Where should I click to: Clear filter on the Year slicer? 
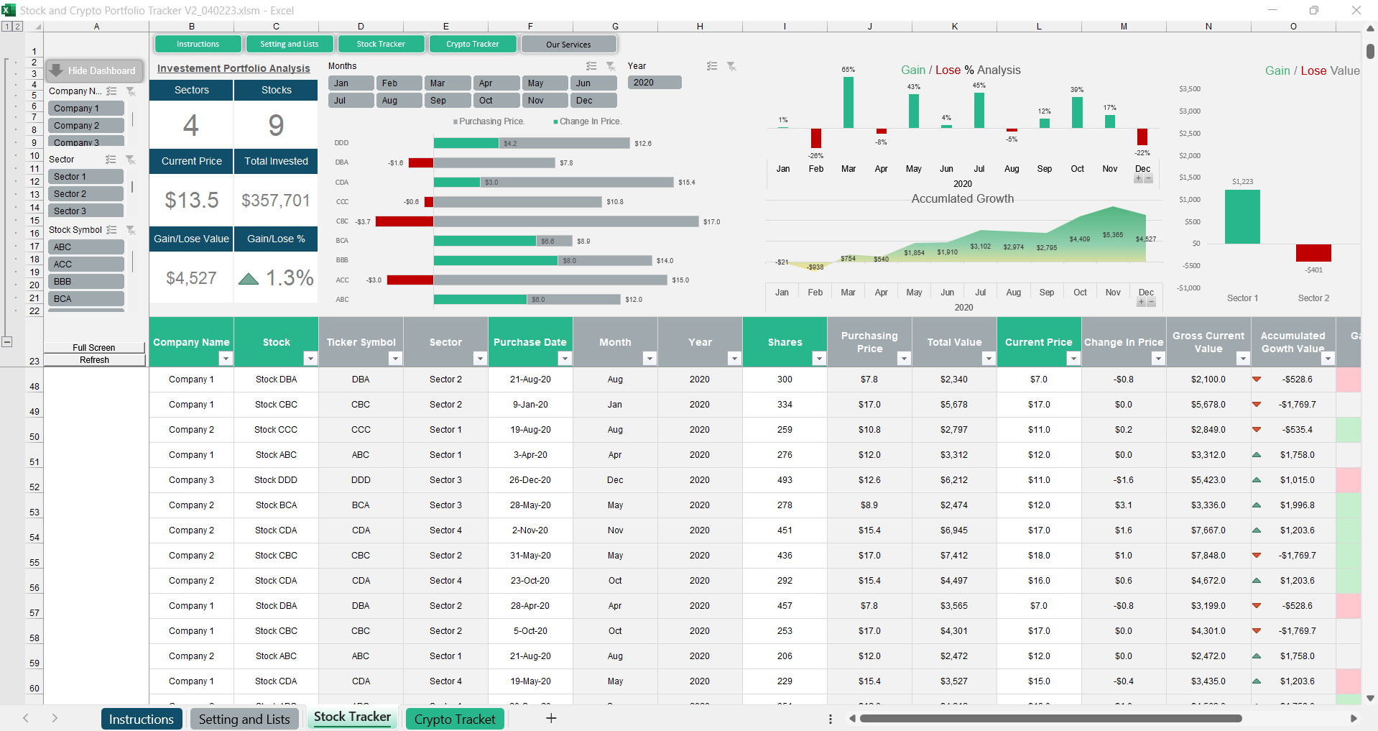731,66
